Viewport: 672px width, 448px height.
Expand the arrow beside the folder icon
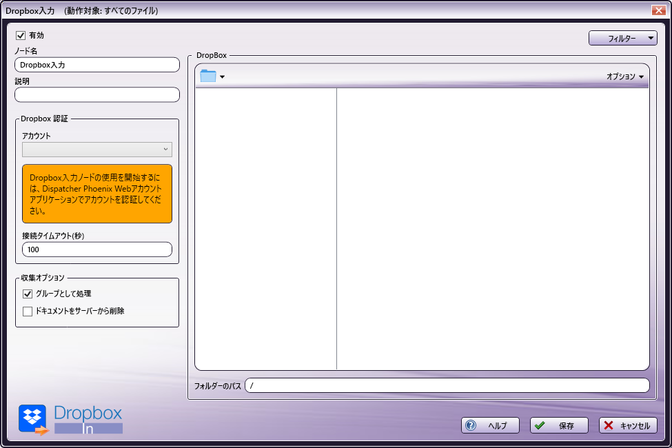coord(223,77)
